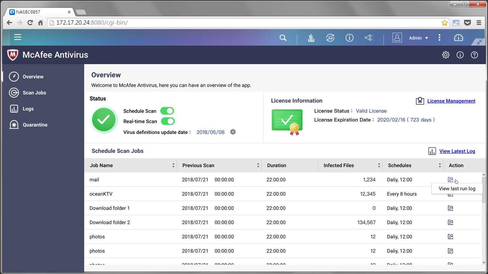The image size is (488, 274).
Task: Click virus definitions date 2018/05/08
Action: pos(210,132)
